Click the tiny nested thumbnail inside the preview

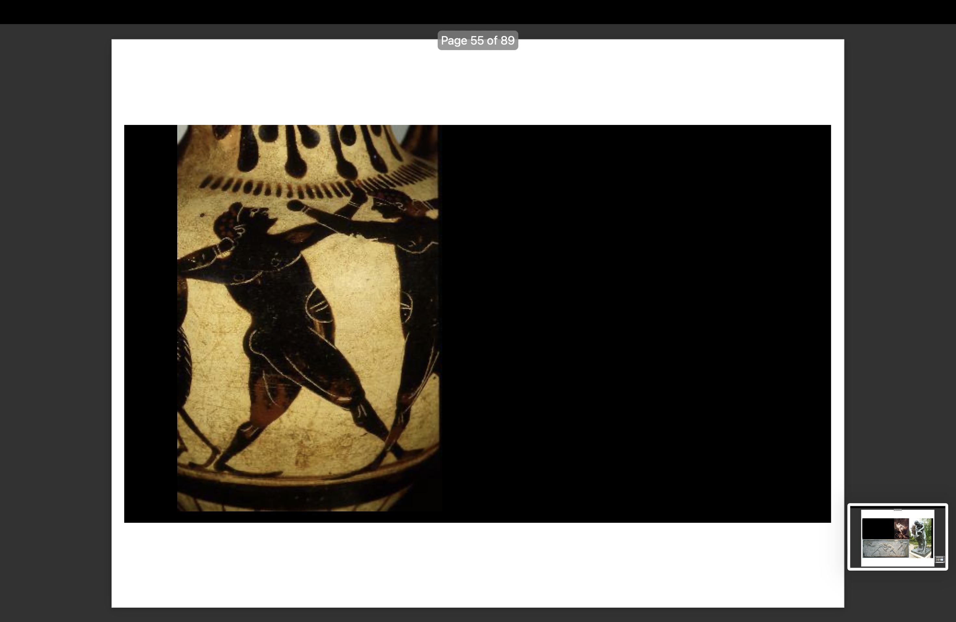pyautogui.click(x=939, y=559)
